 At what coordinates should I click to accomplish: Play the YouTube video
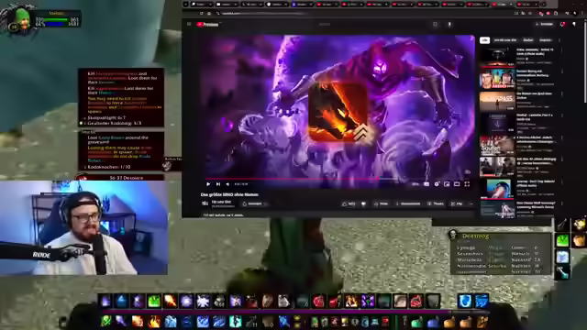[x=208, y=184]
